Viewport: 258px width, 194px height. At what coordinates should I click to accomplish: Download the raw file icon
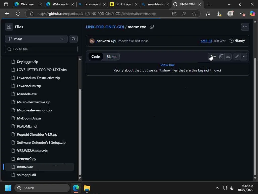(x=228, y=56)
